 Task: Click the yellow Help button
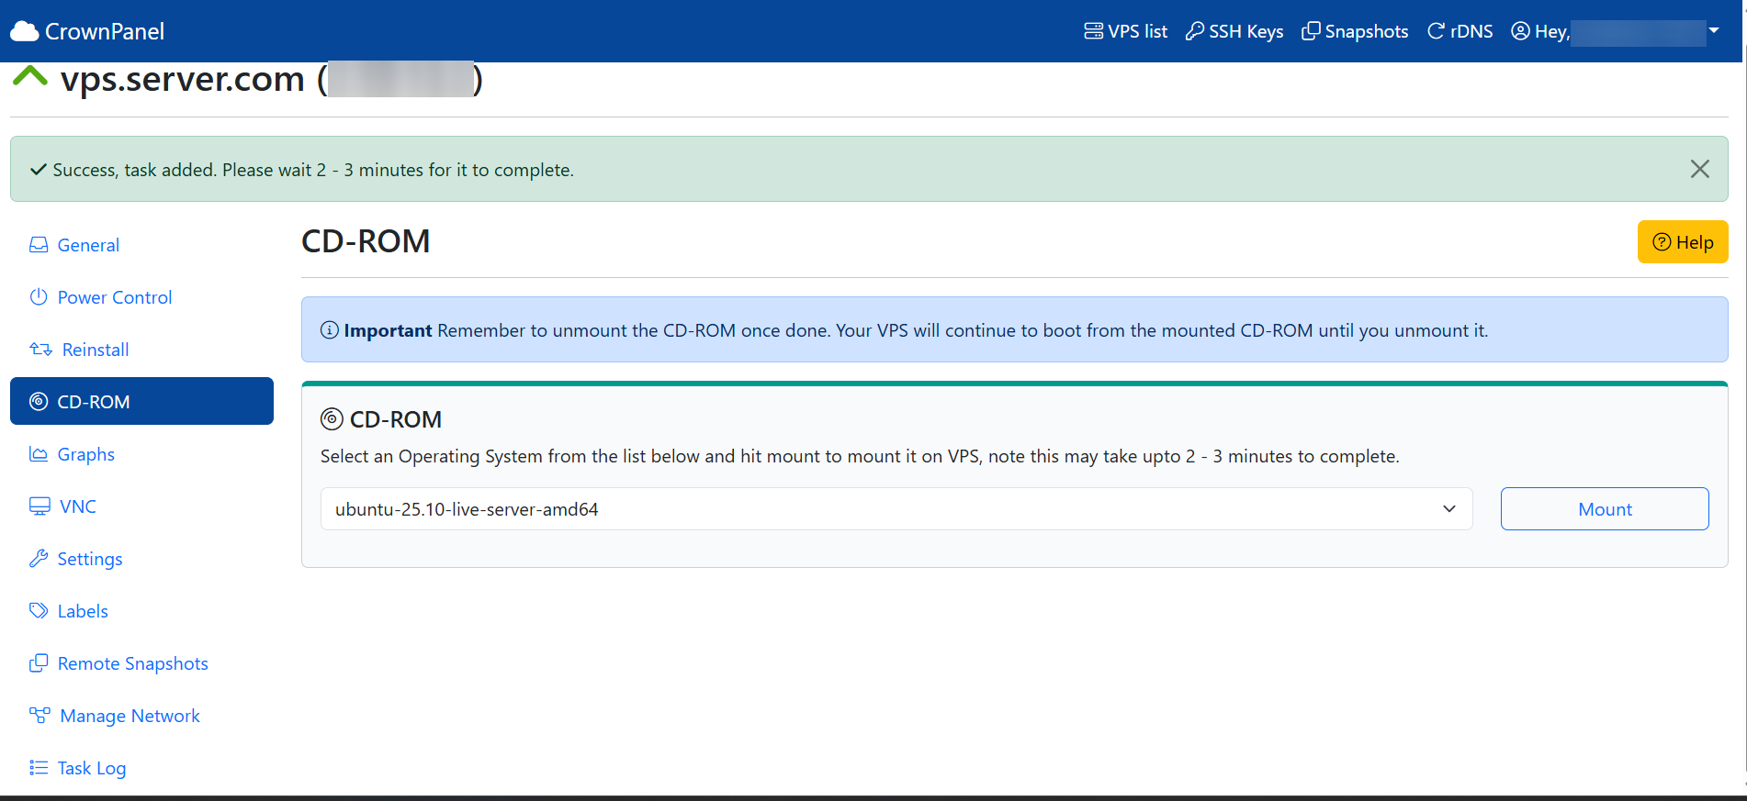1683,242
